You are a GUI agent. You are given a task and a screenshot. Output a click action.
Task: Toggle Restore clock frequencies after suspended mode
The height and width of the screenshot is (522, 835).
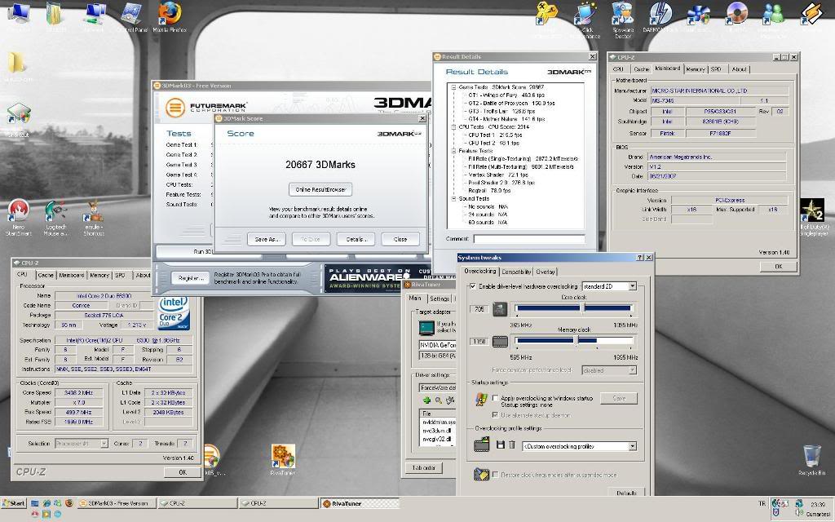click(495, 474)
